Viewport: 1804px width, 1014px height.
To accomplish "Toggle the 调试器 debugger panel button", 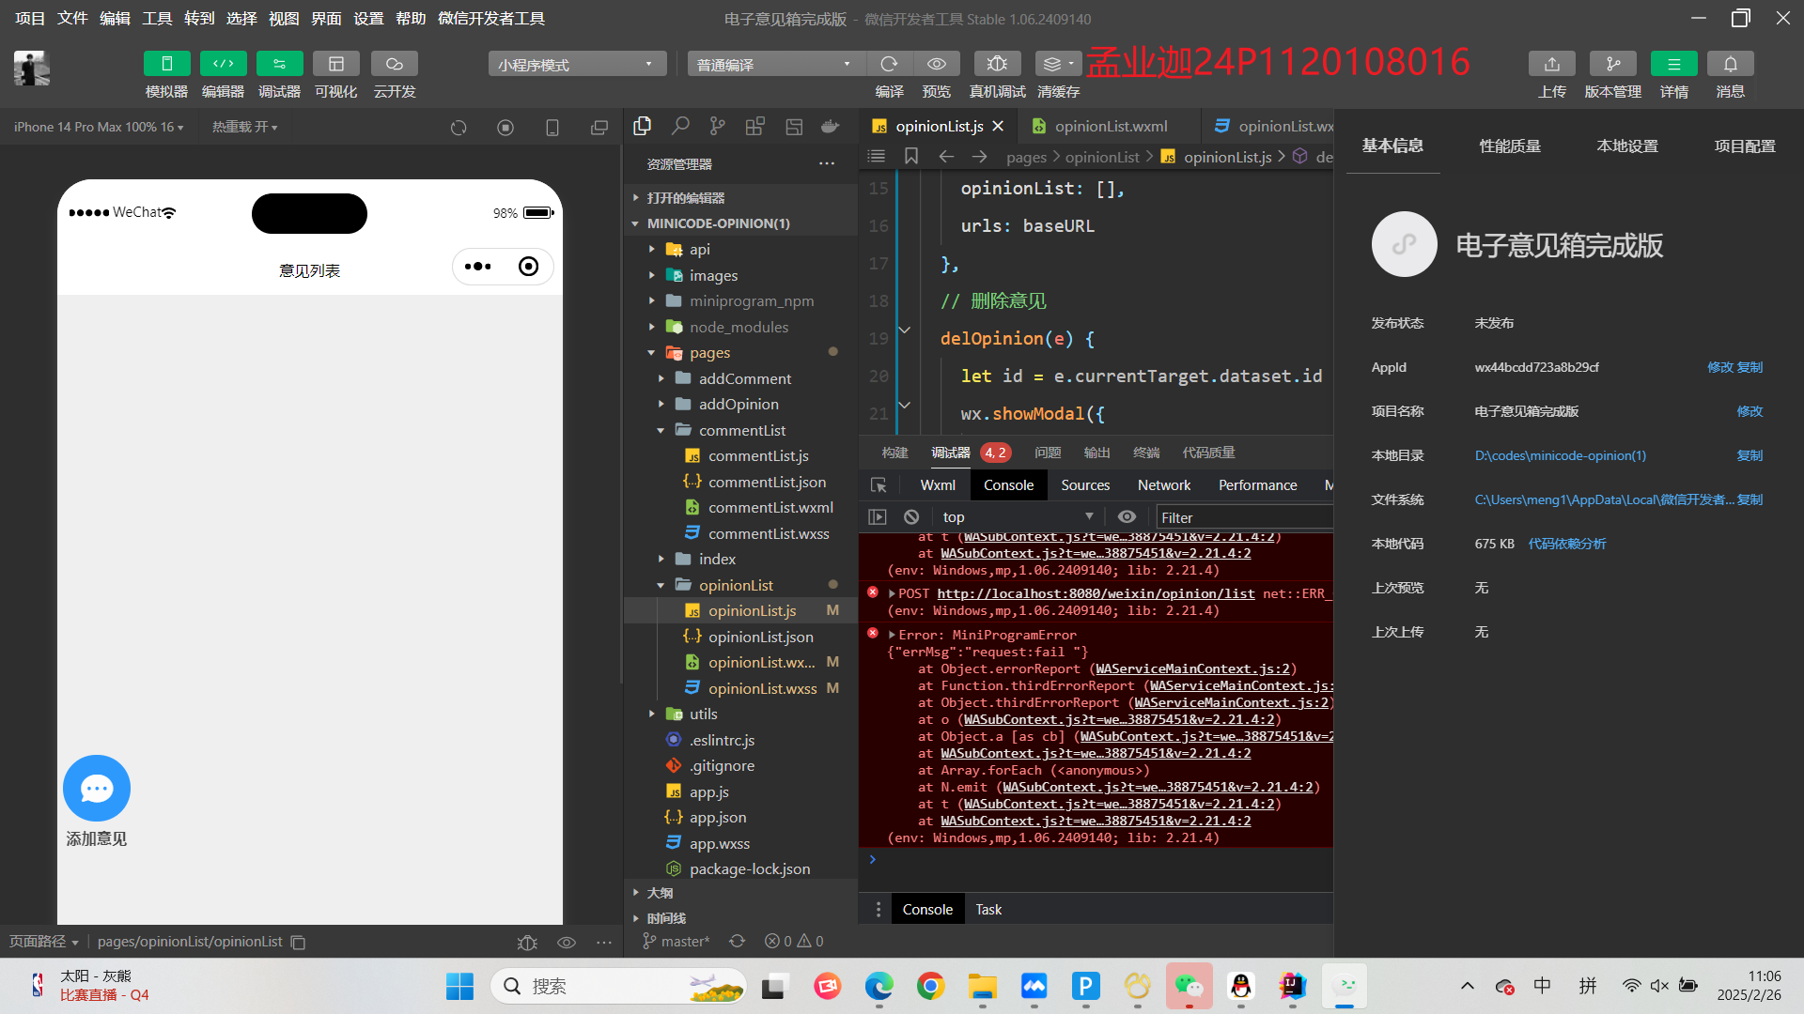I will (x=279, y=64).
